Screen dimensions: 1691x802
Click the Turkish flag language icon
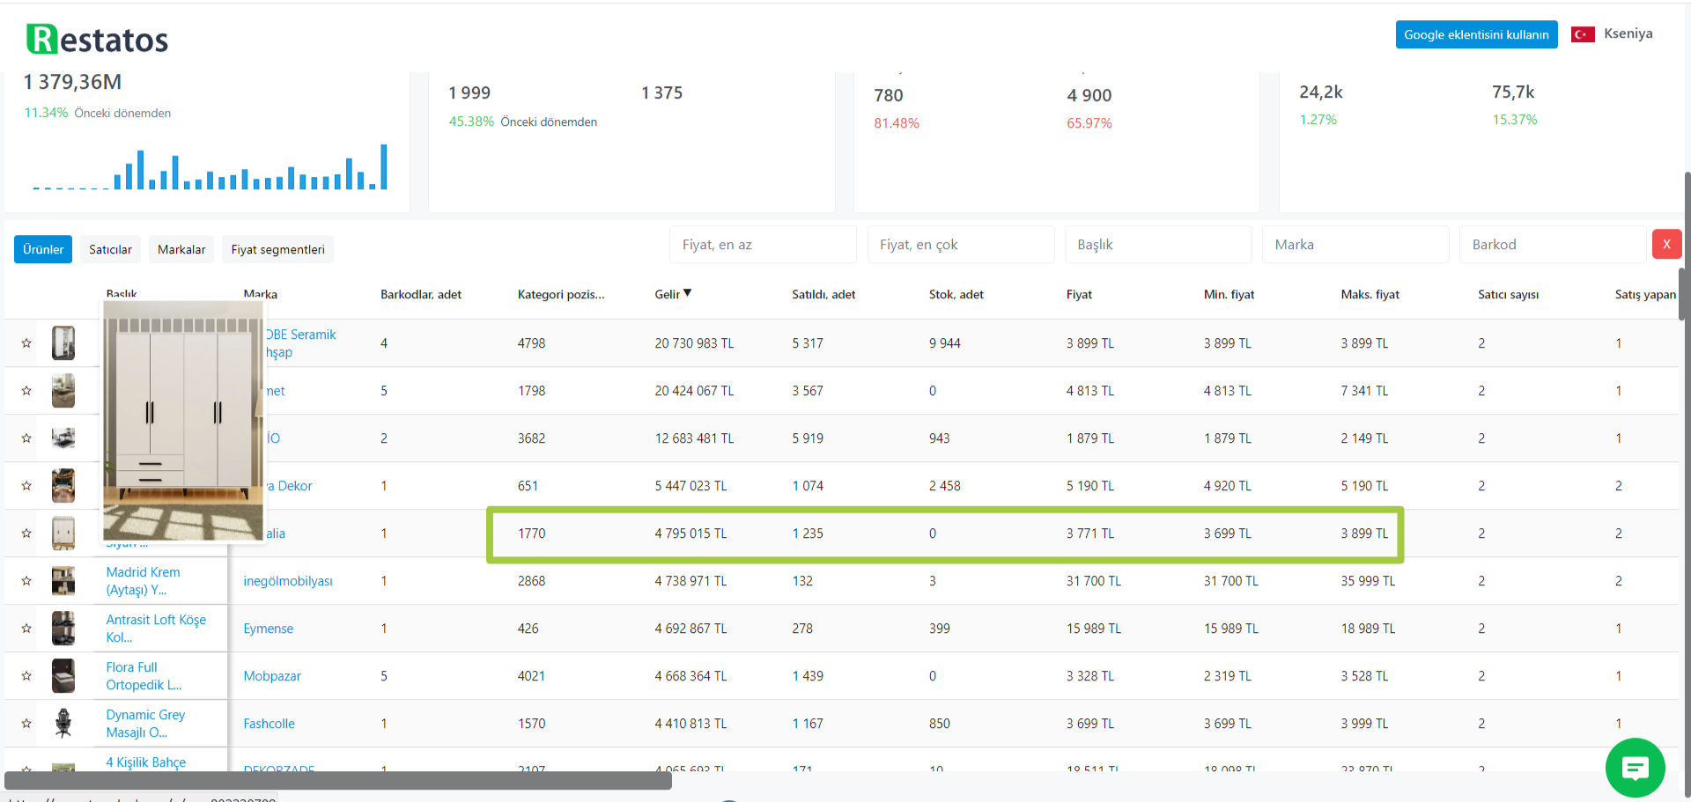coord(1583,34)
